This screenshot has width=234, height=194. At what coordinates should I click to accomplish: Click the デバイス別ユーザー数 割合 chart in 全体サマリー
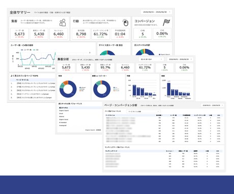click(x=108, y=53)
